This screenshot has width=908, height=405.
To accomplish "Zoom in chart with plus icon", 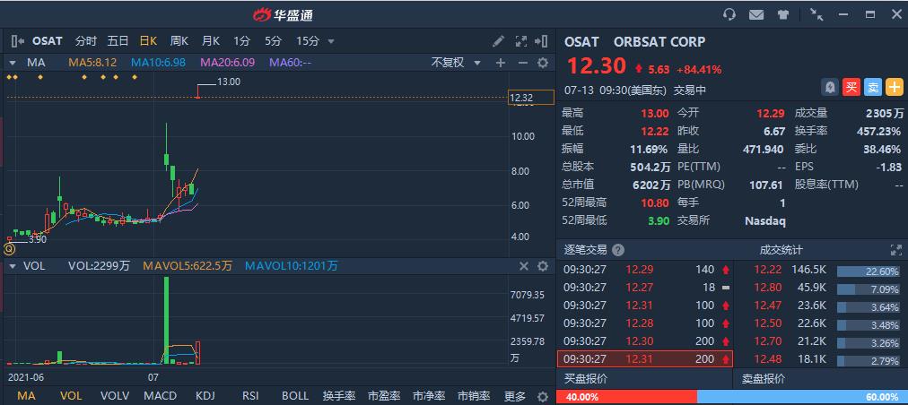I will [501, 63].
